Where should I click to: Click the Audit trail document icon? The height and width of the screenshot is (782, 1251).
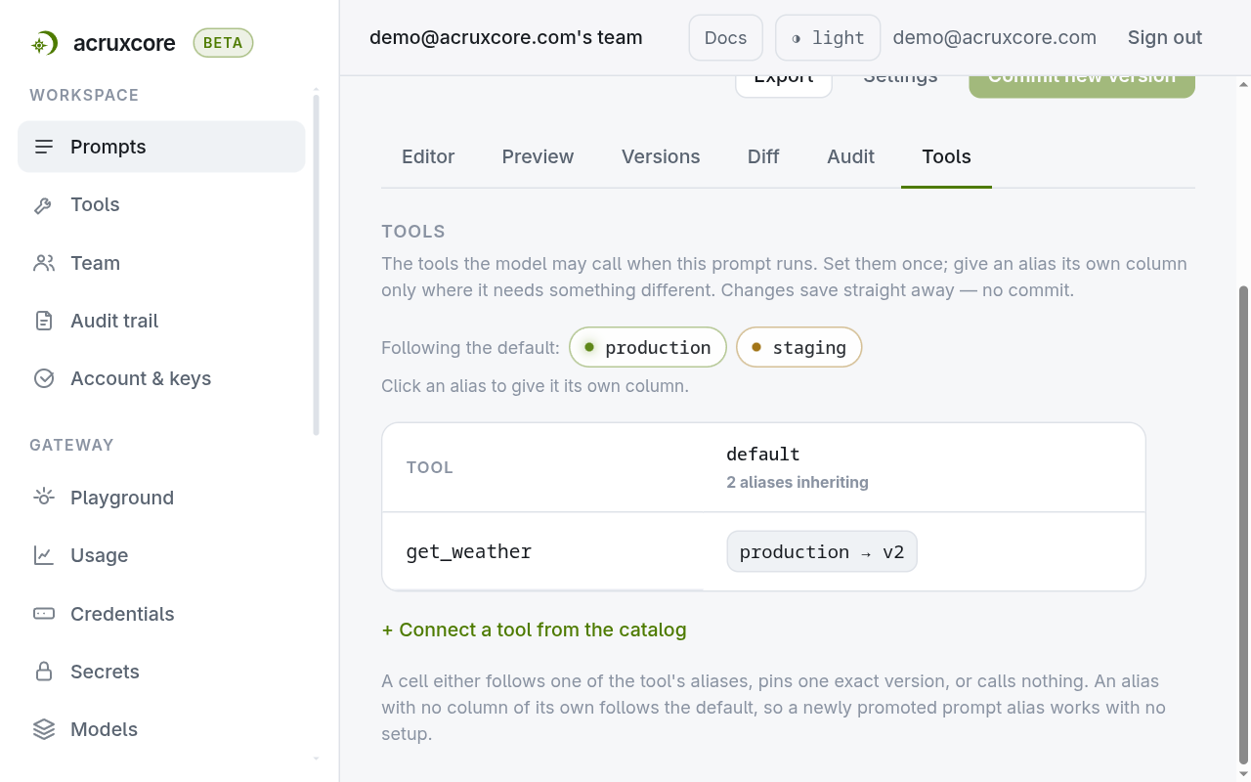click(44, 321)
